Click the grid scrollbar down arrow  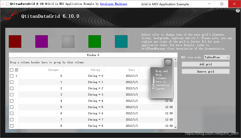[x=176, y=127]
